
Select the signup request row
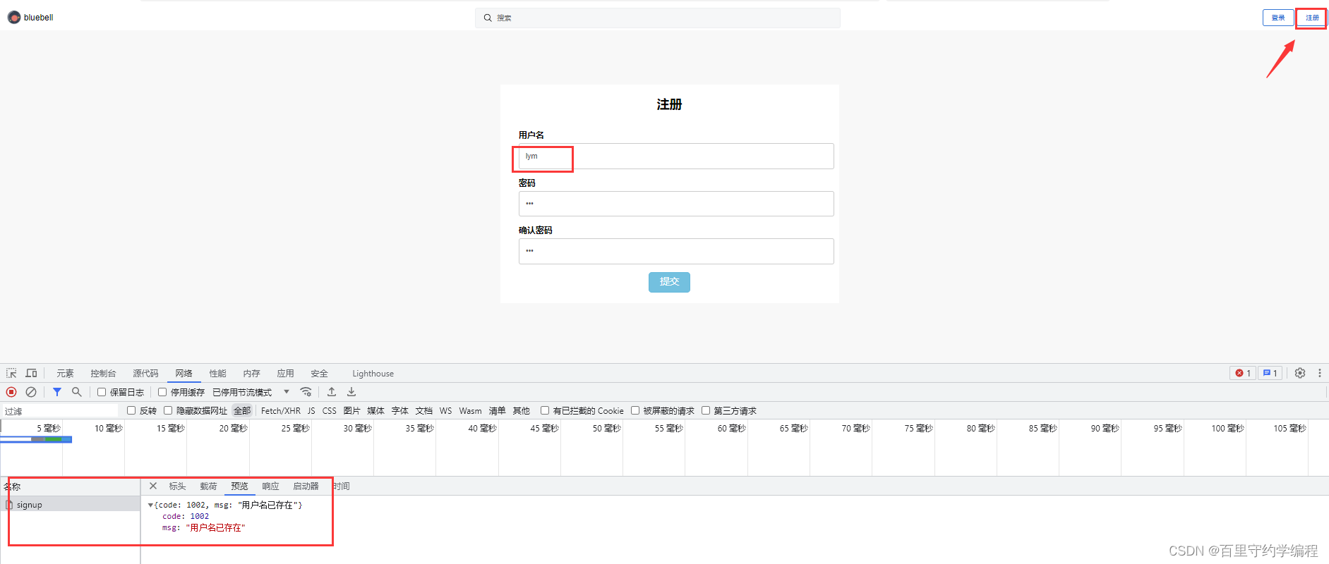(71, 505)
